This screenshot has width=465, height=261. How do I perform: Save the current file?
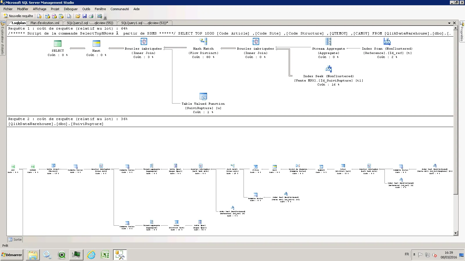pyautogui.click(x=85, y=16)
